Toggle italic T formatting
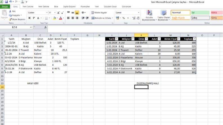This screenshot has width=223, height=125. click(x=34, y=18)
